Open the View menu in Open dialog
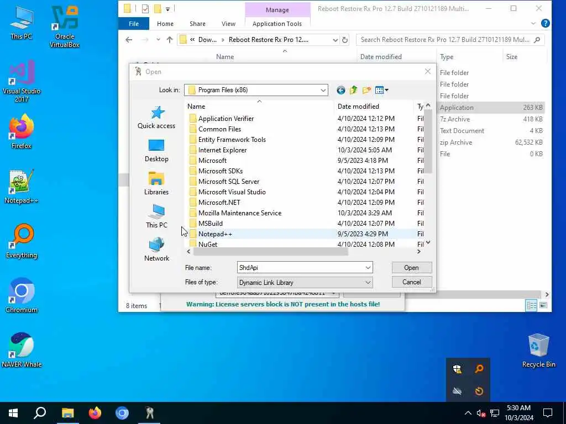Image resolution: width=566 pixels, height=424 pixels. [x=381, y=90]
